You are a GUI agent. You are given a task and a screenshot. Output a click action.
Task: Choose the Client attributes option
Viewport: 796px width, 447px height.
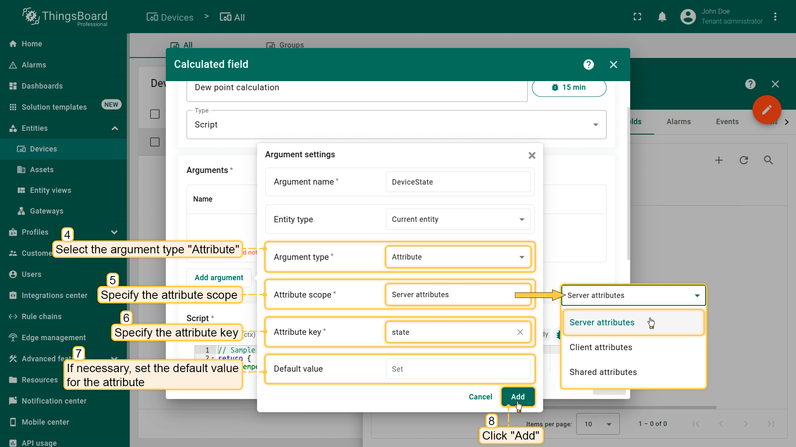point(601,347)
